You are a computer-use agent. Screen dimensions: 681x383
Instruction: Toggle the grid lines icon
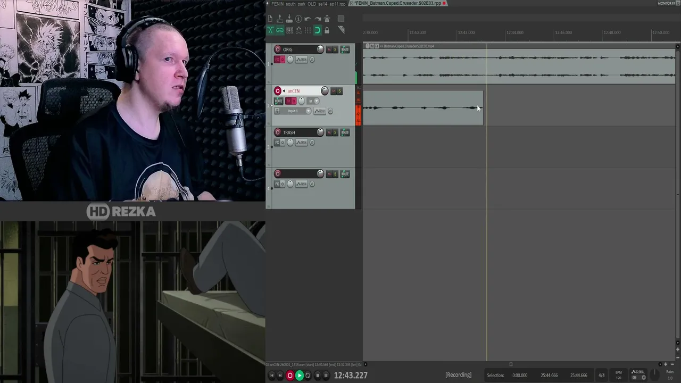[x=308, y=30]
